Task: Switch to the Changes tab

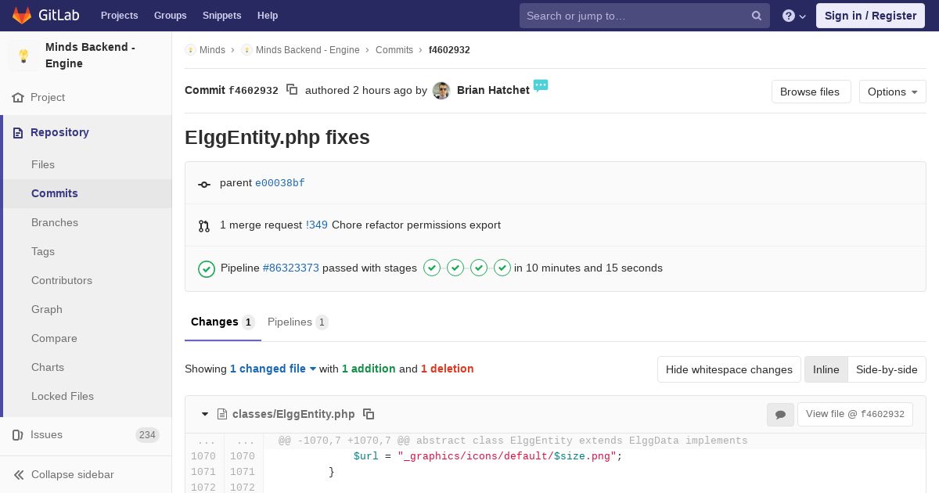Action: (x=223, y=322)
